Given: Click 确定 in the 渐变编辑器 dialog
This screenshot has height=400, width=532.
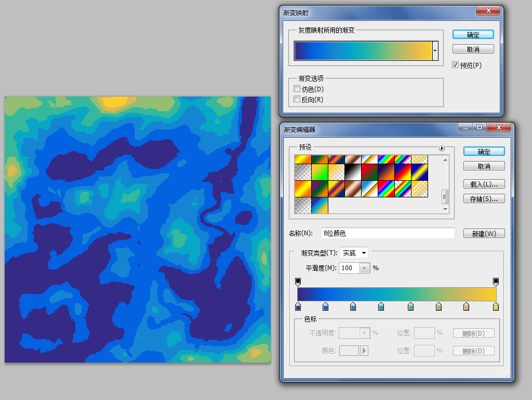Looking at the screenshot, I should 484,151.
